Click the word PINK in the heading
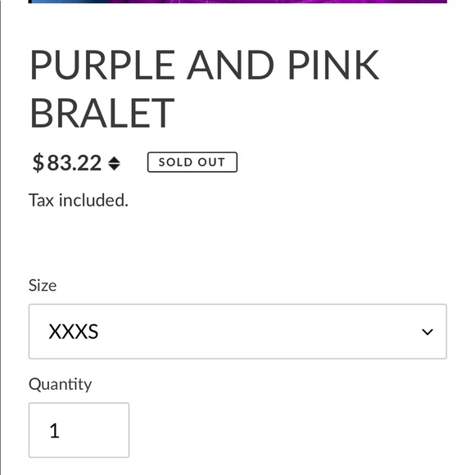The image size is (475, 475). point(333,65)
